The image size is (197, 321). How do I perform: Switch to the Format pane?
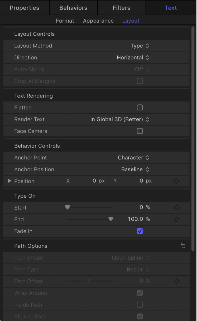(65, 21)
